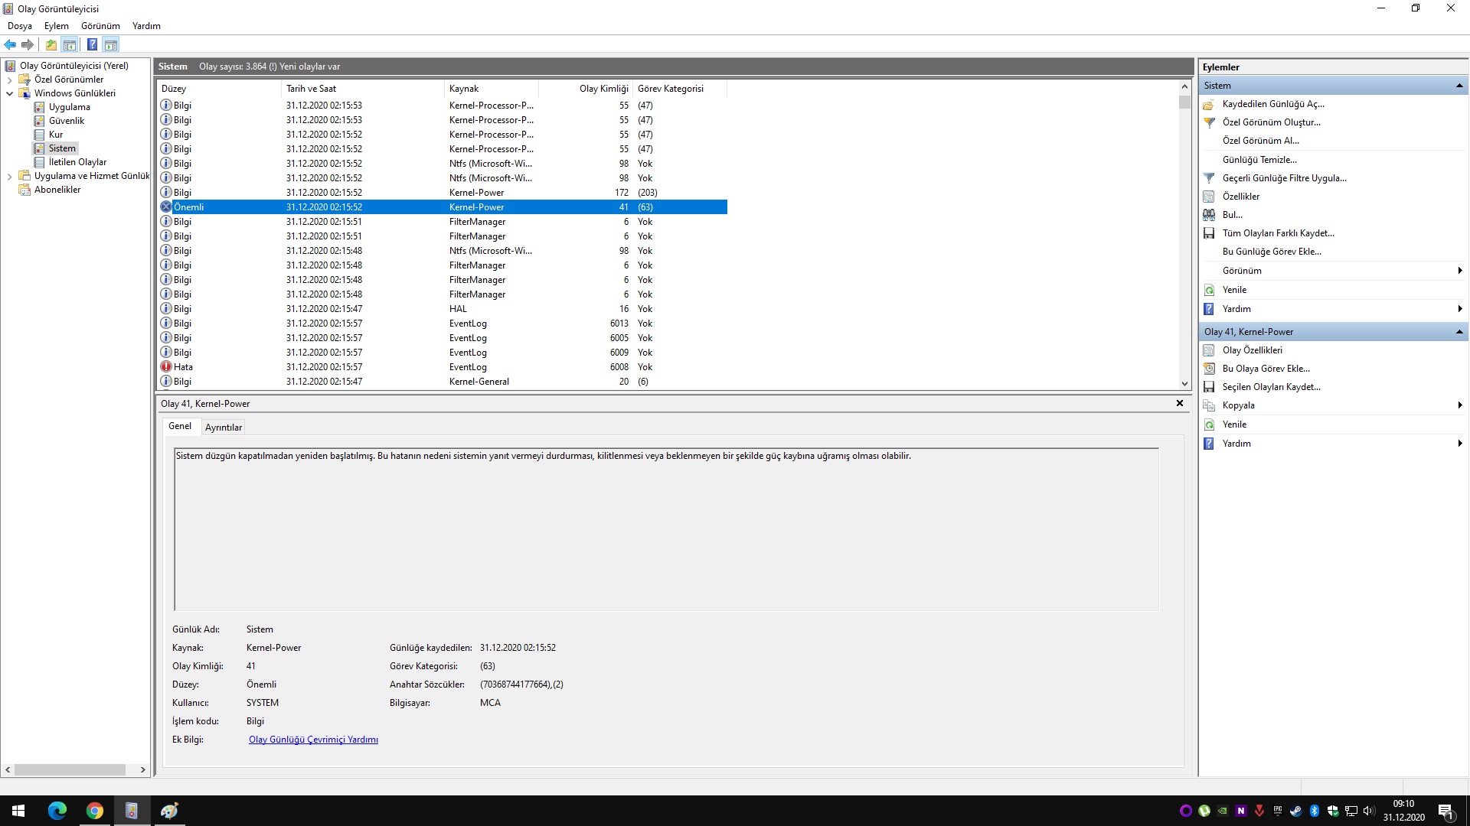
Task: Click the red Hata event icon
Action: tap(166, 367)
